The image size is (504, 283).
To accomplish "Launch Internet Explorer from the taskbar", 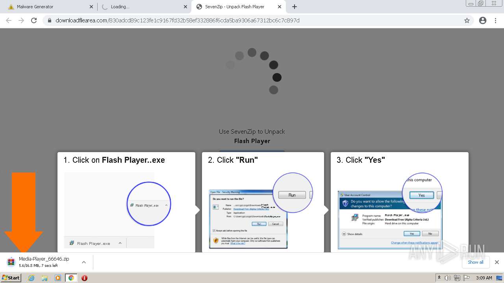I will pos(31,278).
